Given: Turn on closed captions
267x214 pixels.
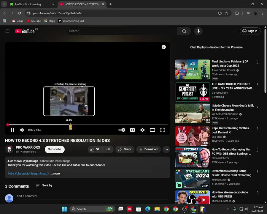Looking at the screenshot, I should (x=132, y=130).
